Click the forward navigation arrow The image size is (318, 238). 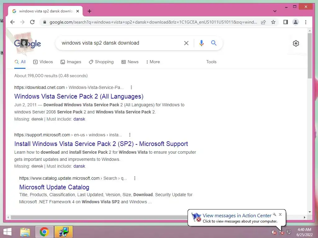click(22, 22)
